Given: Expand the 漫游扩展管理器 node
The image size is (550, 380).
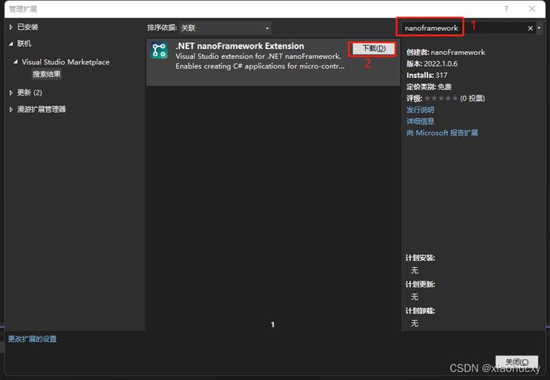Looking at the screenshot, I should pos(11,109).
